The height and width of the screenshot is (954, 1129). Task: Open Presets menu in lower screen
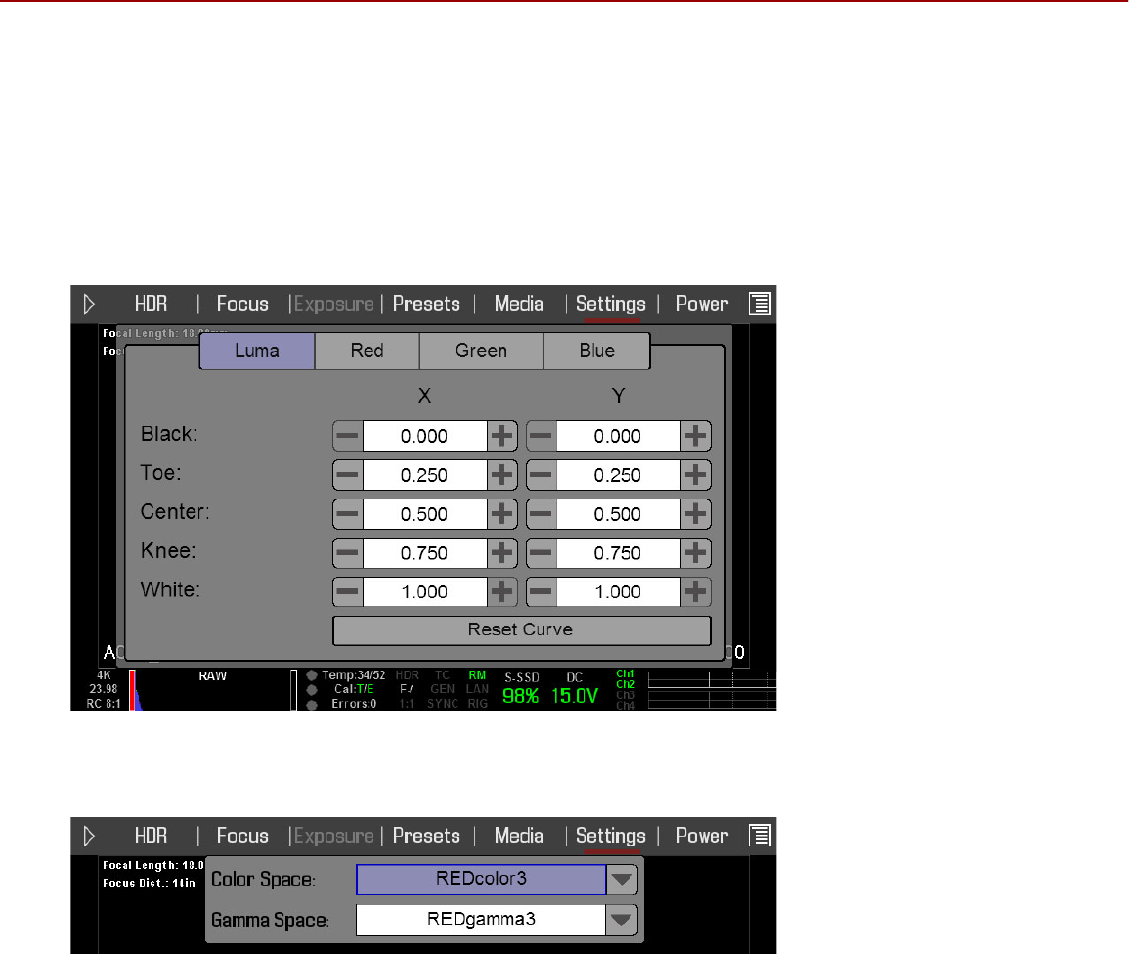click(x=426, y=835)
